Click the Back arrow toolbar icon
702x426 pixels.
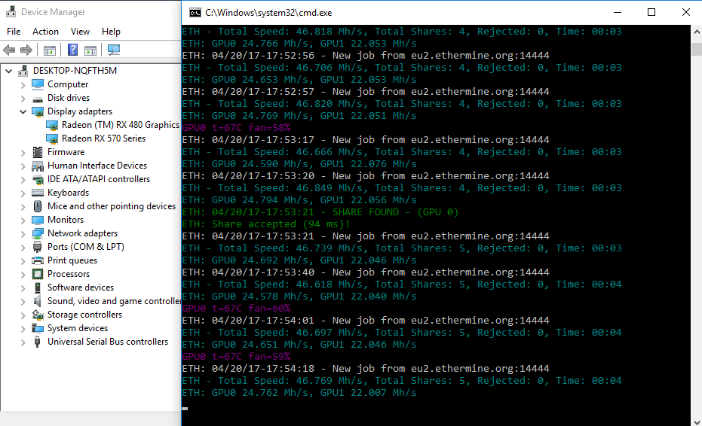pyautogui.click(x=9, y=50)
